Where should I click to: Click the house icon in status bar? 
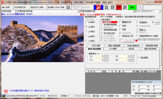coord(4,96)
